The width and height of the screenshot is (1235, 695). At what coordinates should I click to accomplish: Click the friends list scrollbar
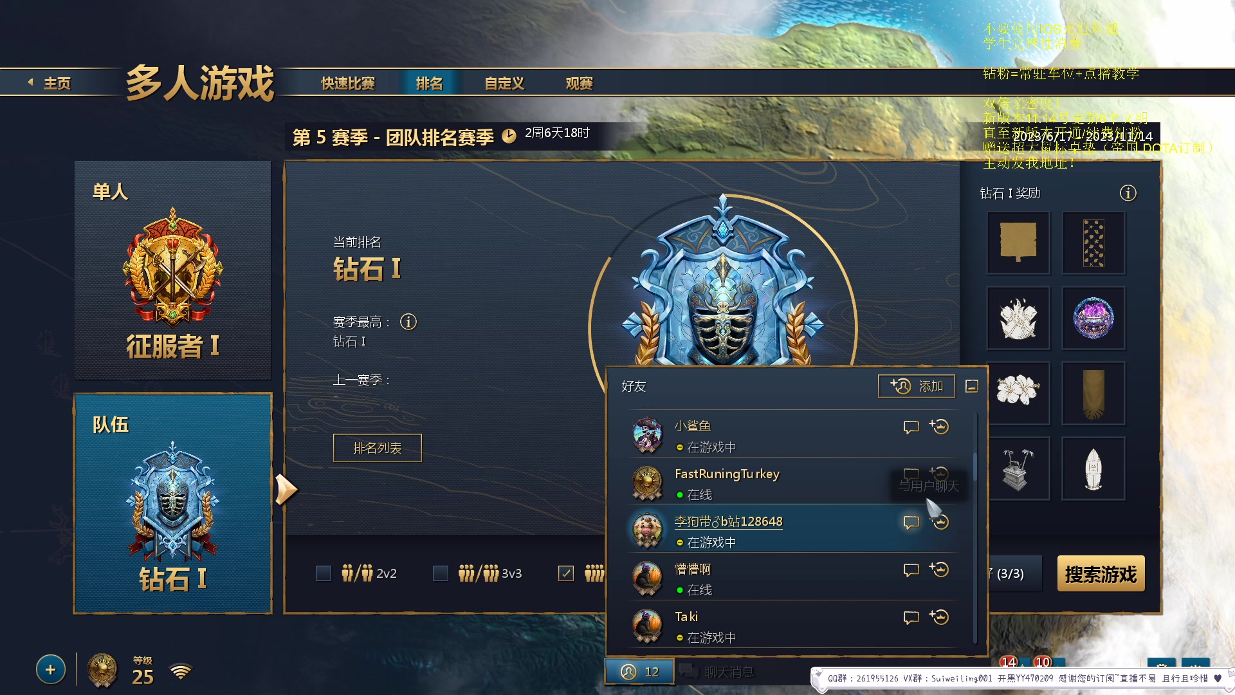975,467
